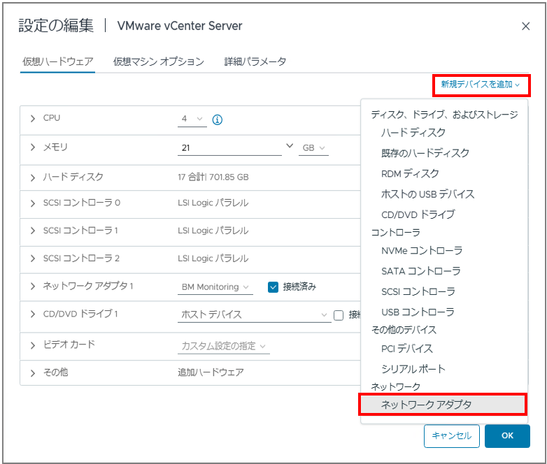Click the ネットワーク section header
This screenshot has width=547, height=464.
396,386
